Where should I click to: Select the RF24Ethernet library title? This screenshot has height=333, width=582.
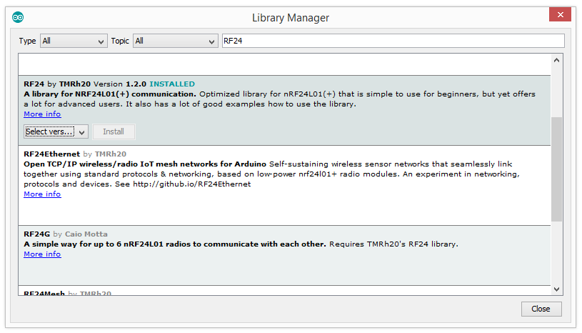(52, 154)
